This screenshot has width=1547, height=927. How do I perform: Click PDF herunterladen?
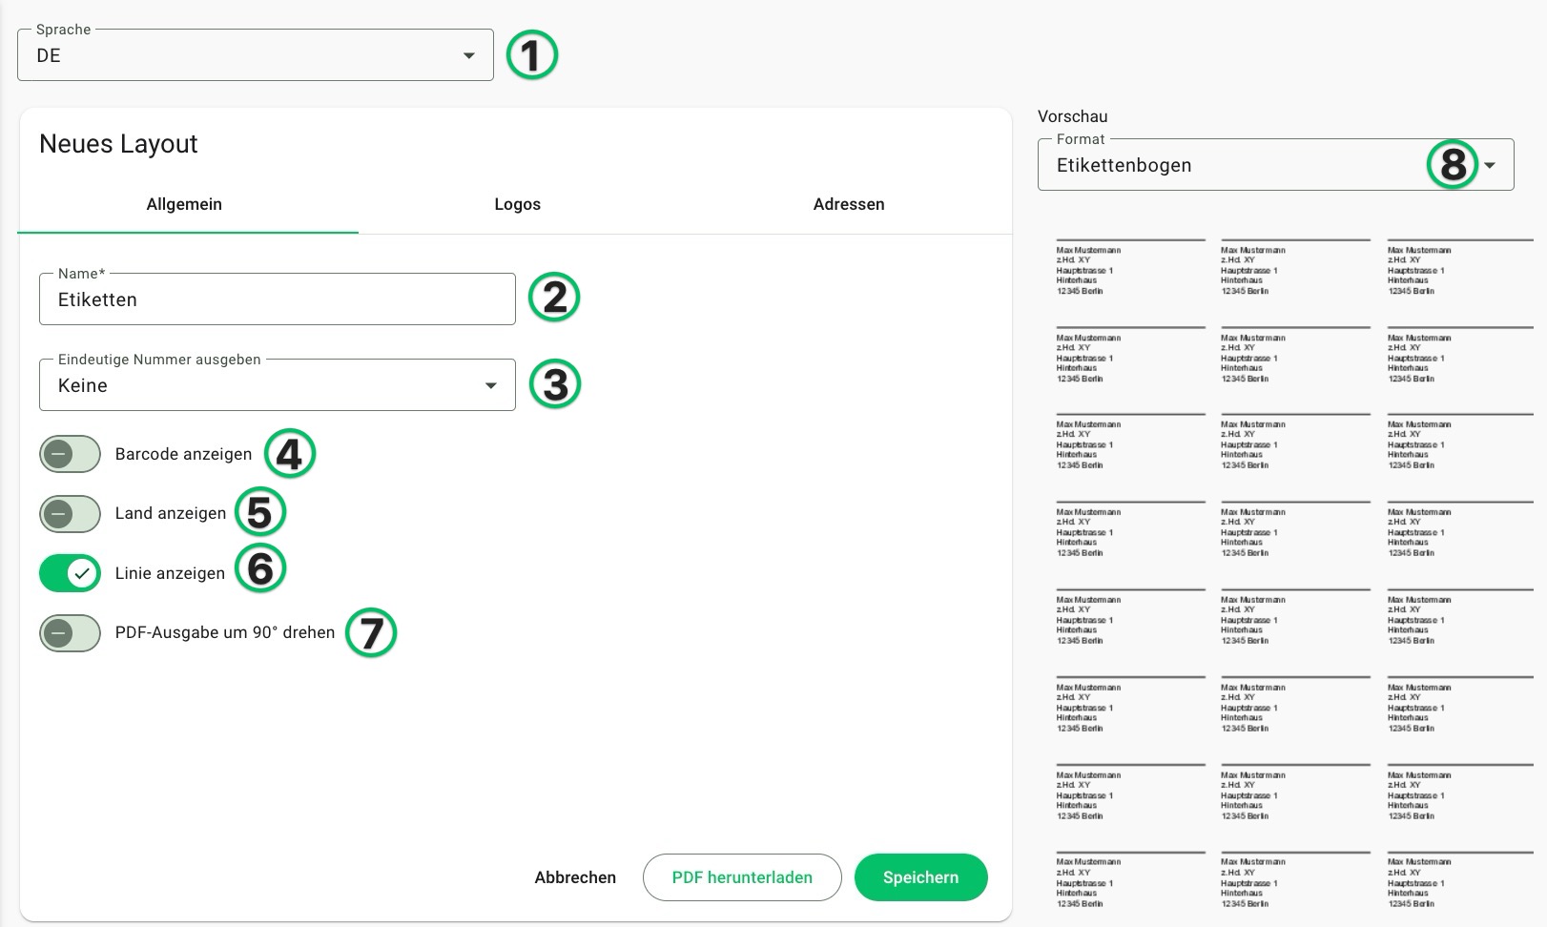742,877
